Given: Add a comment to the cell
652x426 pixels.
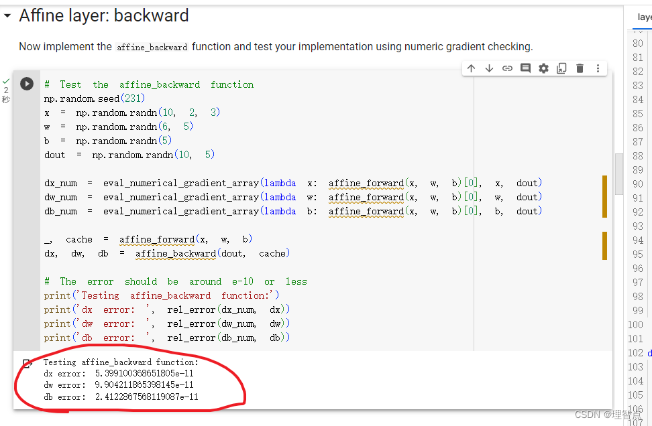Looking at the screenshot, I should 526,68.
